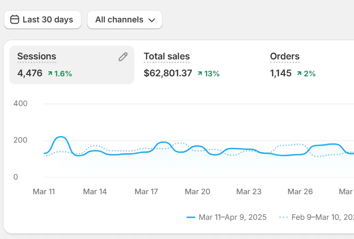The width and height of the screenshot is (354, 239).
Task: Click the Mar 14 axis label
Action: [x=95, y=191]
